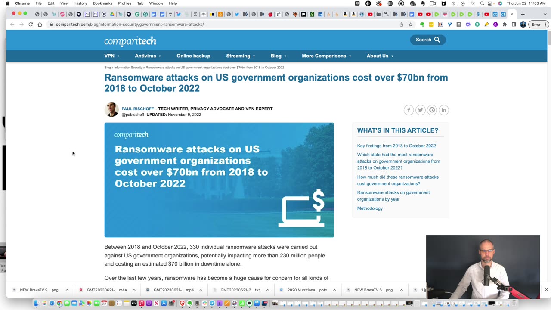Click the article hero image
The width and height of the screenshot is (551, 310).
[219, 180]
